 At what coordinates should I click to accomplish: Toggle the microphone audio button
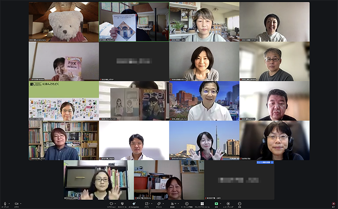[5, 203]
